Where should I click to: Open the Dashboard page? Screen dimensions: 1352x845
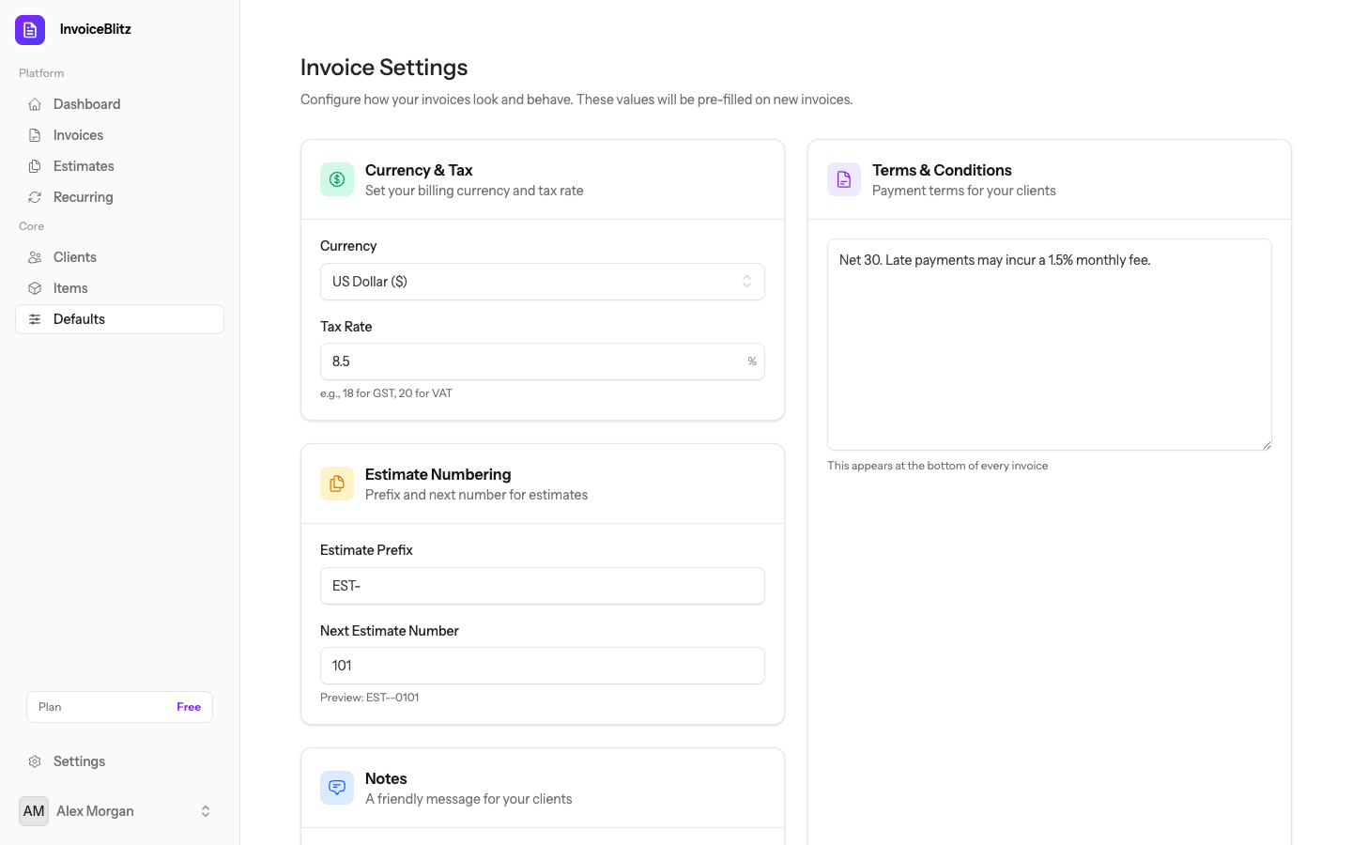coord(87,103)
